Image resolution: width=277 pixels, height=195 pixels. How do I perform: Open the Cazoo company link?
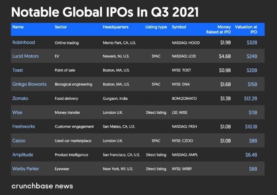19,141
